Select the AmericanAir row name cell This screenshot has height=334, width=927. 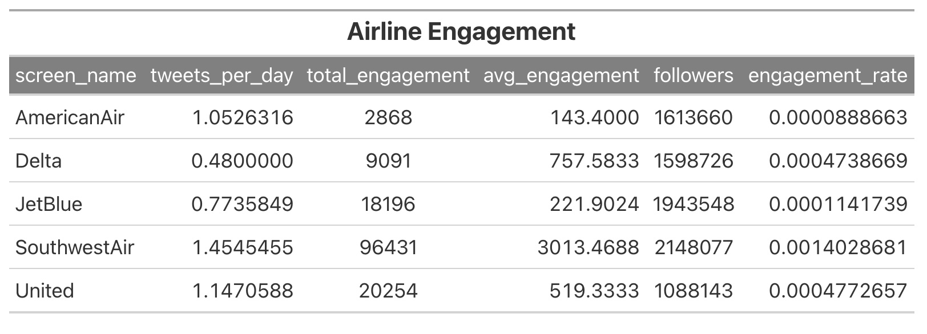point(70,117)
